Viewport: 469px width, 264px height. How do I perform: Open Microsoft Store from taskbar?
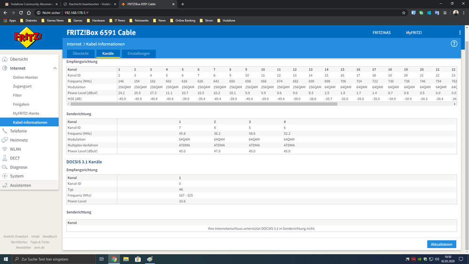pyautogui.click(x=138, y=259)
